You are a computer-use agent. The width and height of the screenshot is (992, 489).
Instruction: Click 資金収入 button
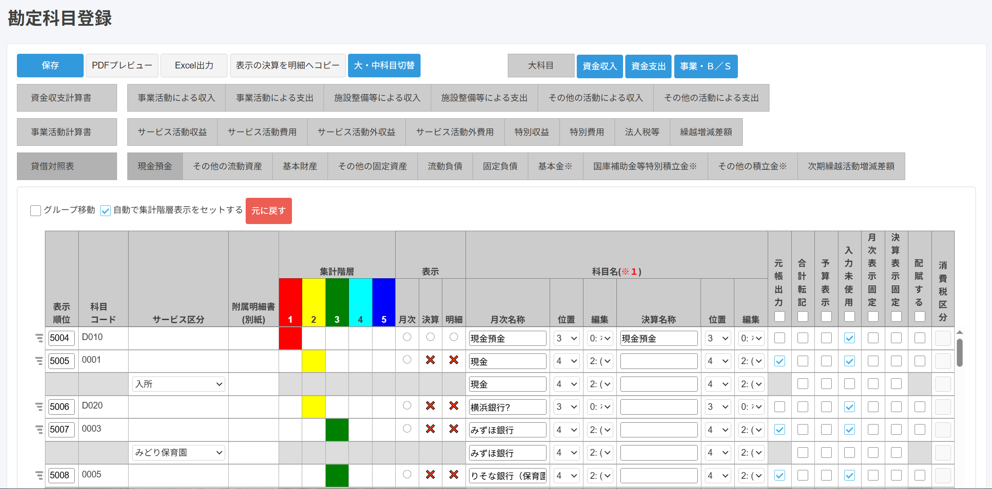click(x=599, y=66)
